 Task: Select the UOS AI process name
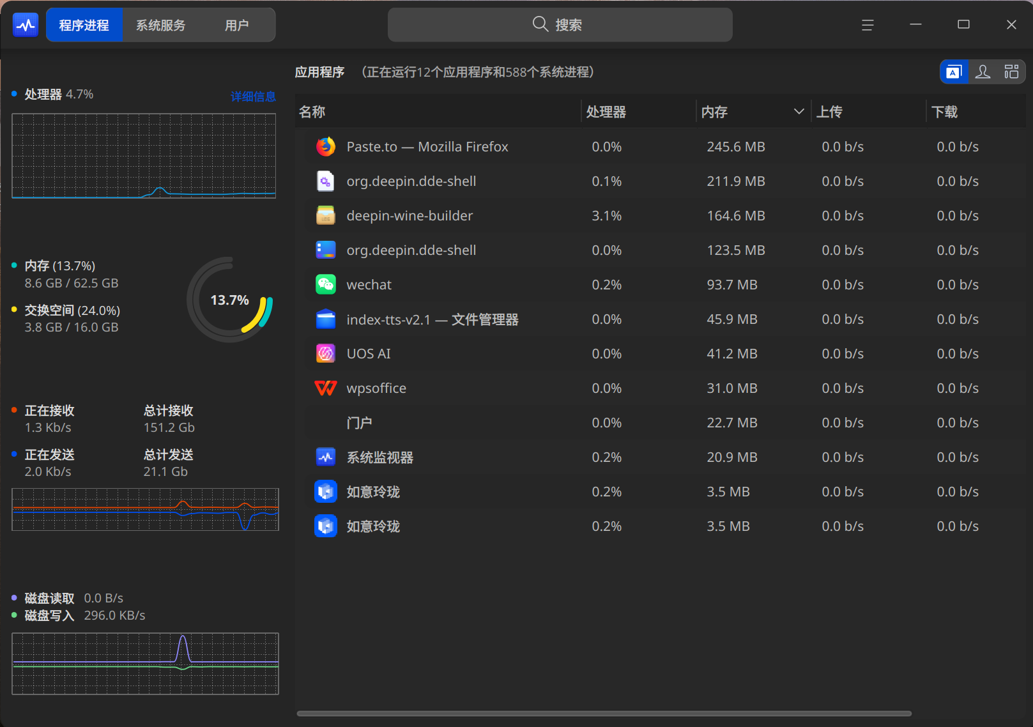click(x=369, y=354)
